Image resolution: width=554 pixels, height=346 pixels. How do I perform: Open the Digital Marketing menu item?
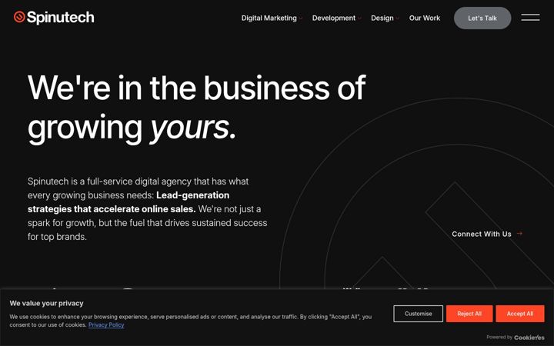(x=269, y=18)
